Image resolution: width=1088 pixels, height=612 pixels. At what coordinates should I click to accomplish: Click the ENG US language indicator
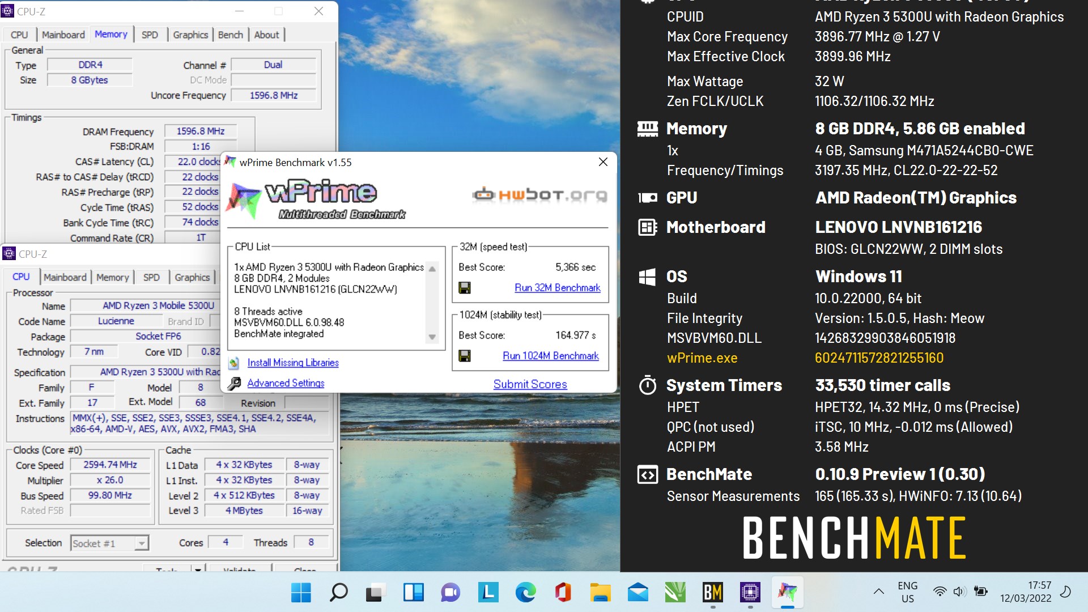[x=907, y=592]
